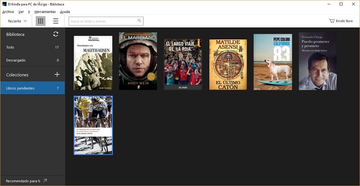
Task: Click the search magnifier icon
Action: [139, 21]
